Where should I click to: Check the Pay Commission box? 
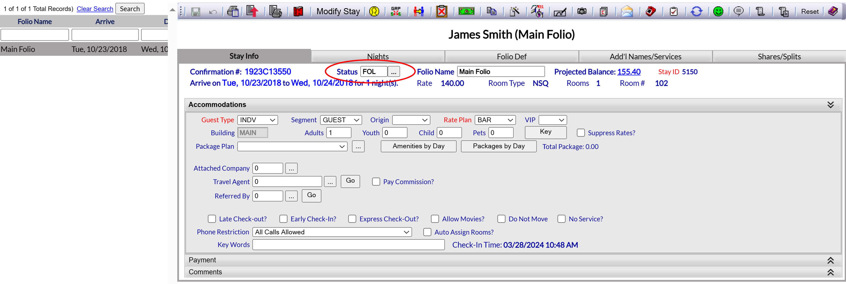(376, 182)
